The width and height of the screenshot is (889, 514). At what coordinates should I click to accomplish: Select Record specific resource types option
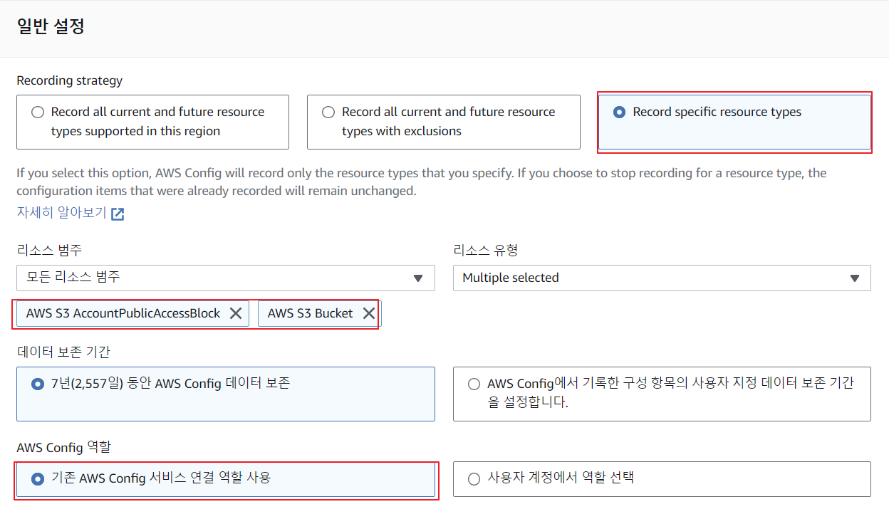point(734,122)
